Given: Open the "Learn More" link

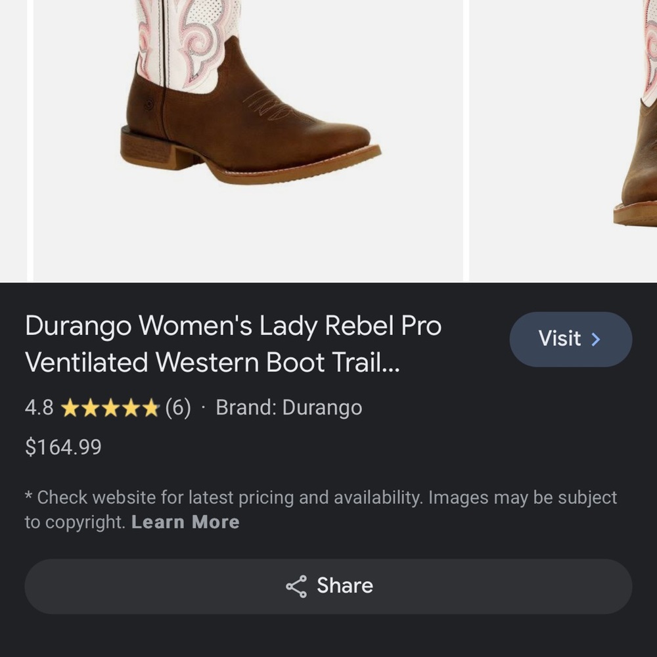Looking at the screenshot, I should 185,522.
